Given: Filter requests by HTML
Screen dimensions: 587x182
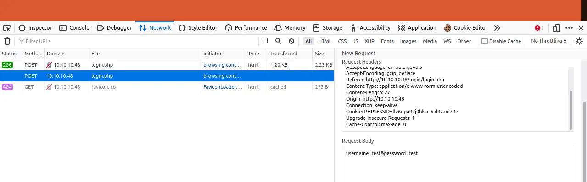Looking at the screenshot, I should click(x=324, y=41).
